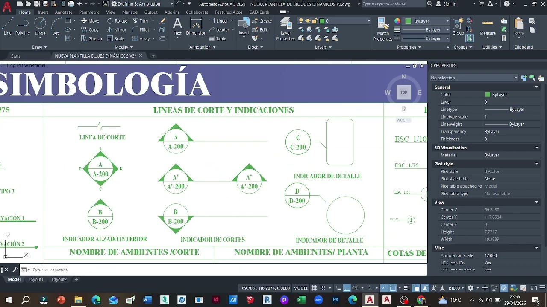This screenshot has height=307, width=547.
Task: Click the green ByLayer color swatch in Properties
Action: coord(488,95)
